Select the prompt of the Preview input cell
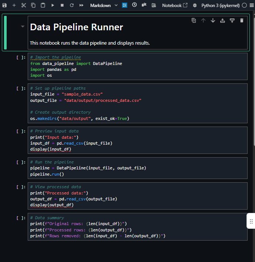The width and height of the screenshot is (255, 262). [x=21, y=131]
